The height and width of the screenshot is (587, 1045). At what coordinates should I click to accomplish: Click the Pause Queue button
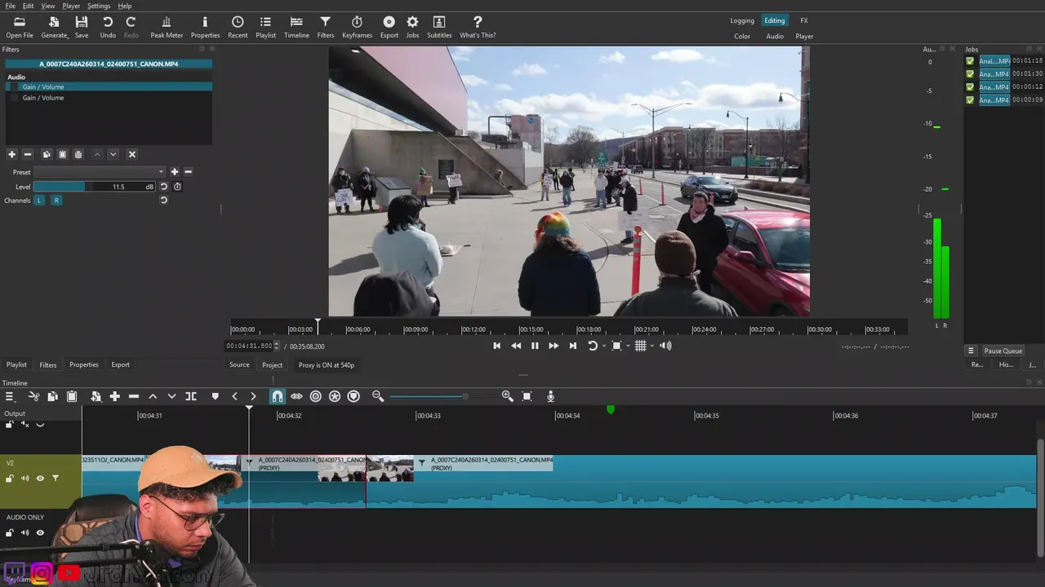[1003, 351]
